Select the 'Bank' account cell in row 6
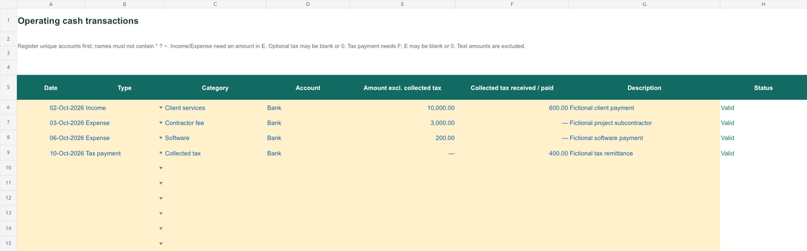This screenshot has height=251, width=807. tap(307, 108)
